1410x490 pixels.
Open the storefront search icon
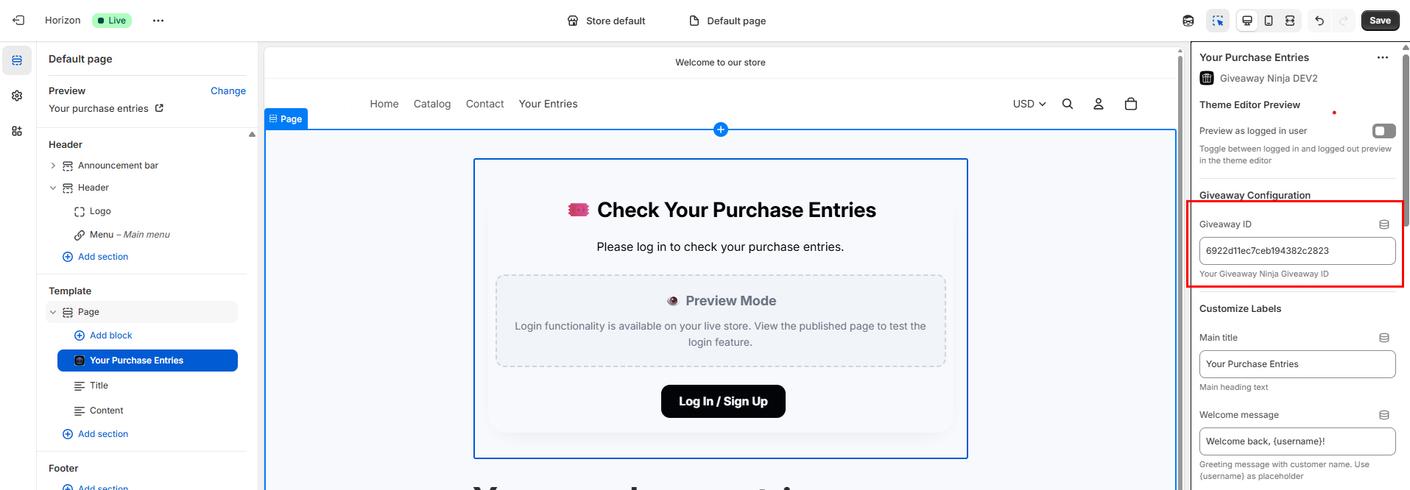coord(1068,104)
